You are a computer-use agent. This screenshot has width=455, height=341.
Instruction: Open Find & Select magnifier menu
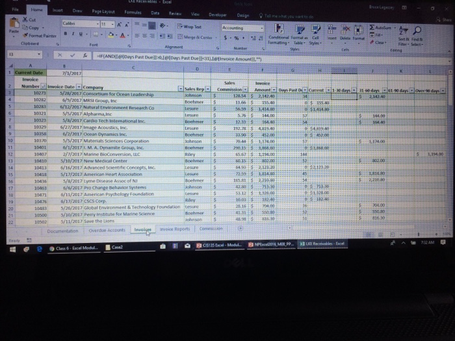point(417,36)
